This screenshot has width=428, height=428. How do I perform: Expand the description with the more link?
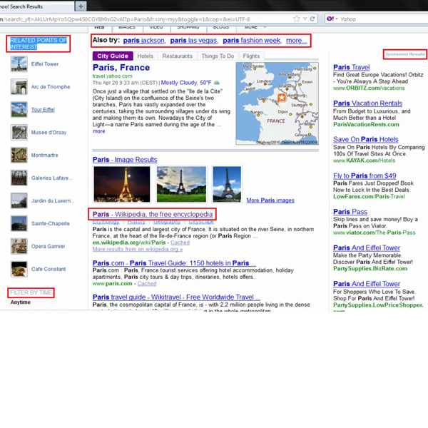pos(98,131)
